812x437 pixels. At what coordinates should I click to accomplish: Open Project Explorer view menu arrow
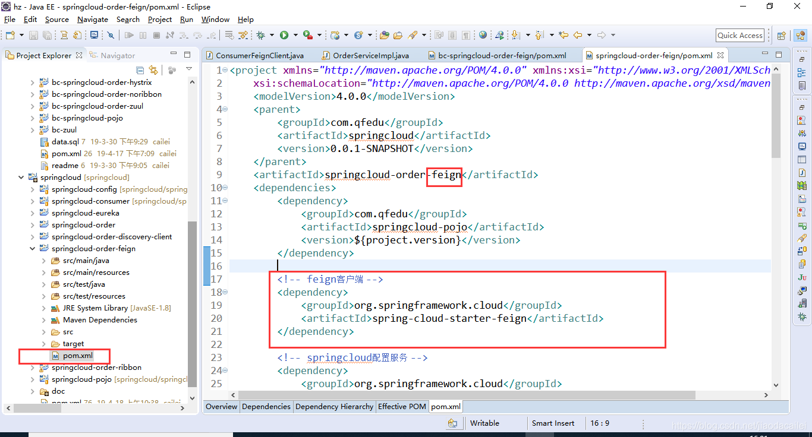(x=189, y=69)
